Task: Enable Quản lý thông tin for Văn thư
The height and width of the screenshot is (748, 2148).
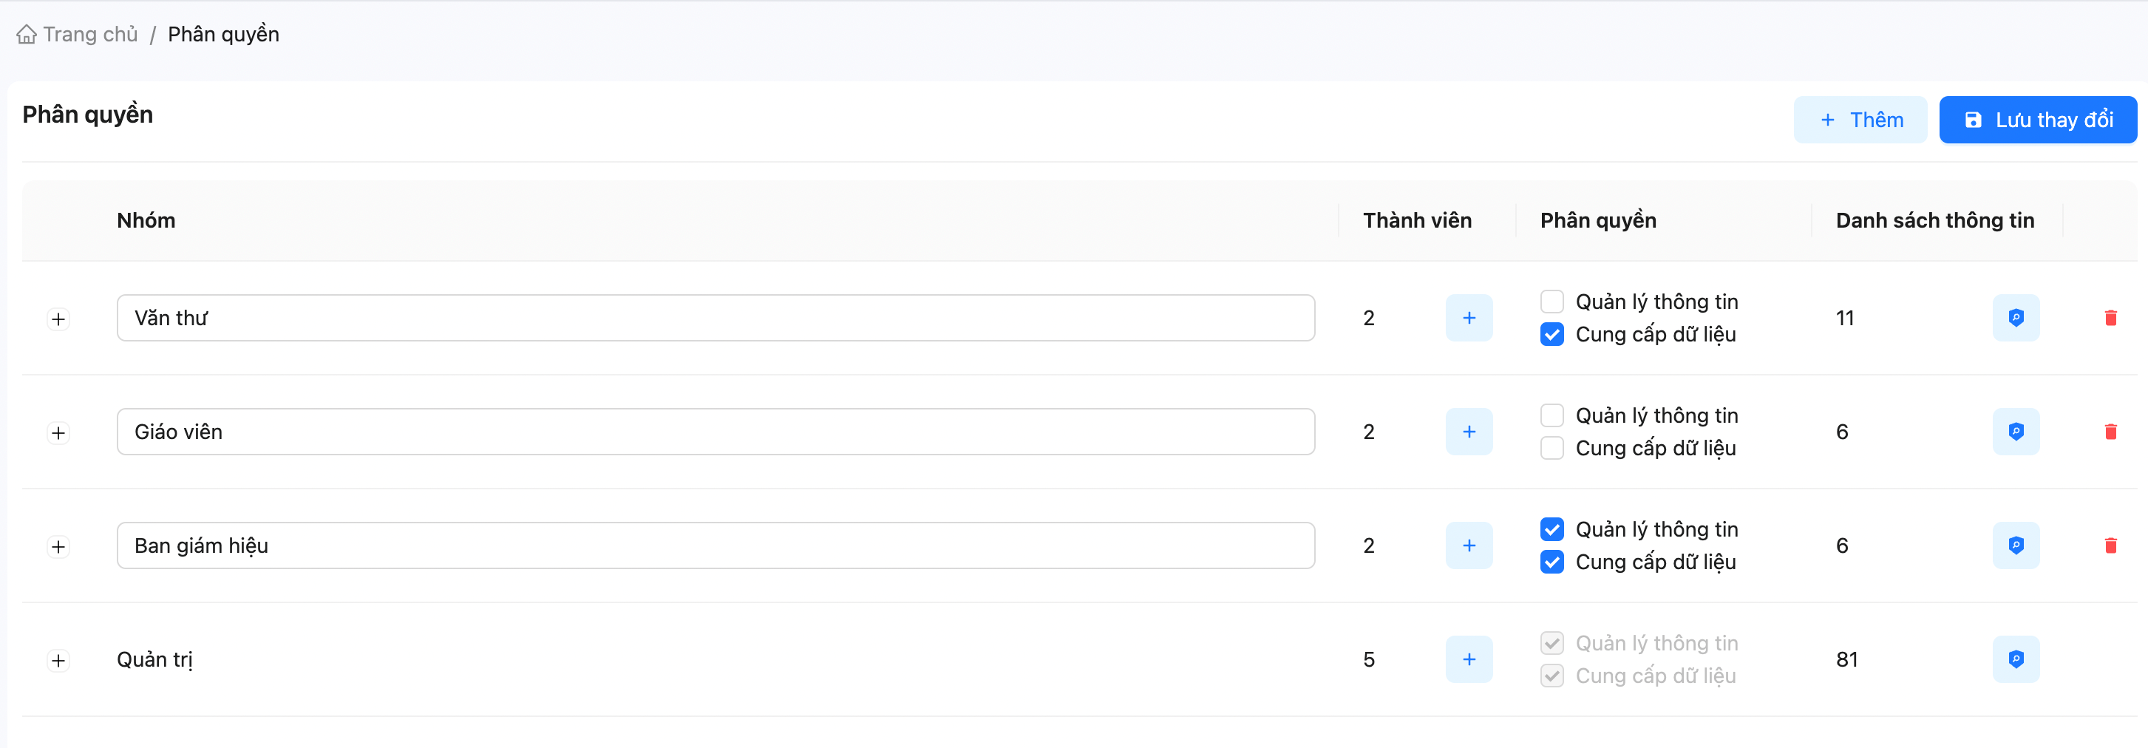Action: point(1551,302)
